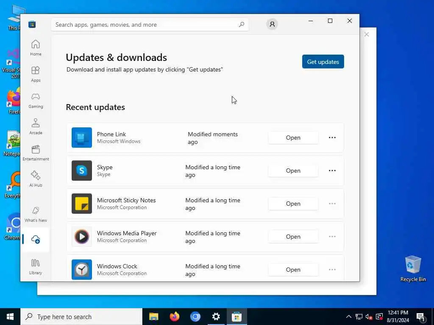This screenshot has width=434, height=325.
Task: Open Phone Link with its Open button
Action: click(293, 138)
